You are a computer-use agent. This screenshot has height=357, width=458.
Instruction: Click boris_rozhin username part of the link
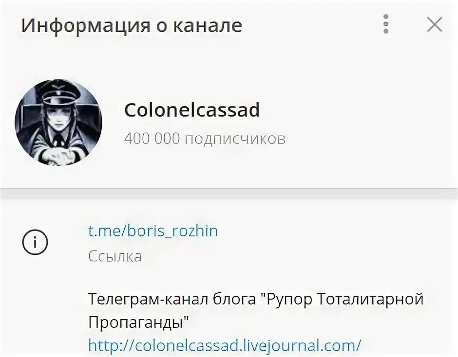tap(173, 232)
